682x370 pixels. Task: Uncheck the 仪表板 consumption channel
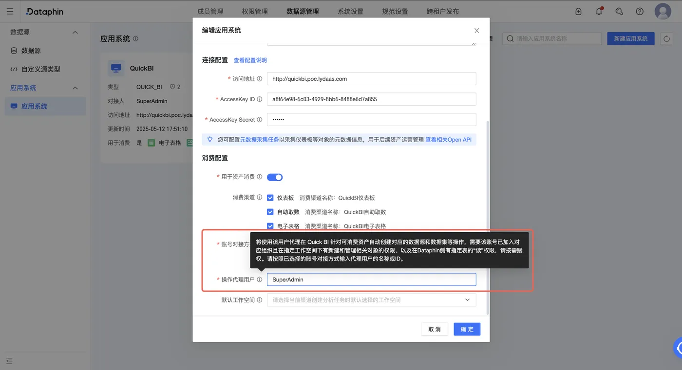(270, 198)
